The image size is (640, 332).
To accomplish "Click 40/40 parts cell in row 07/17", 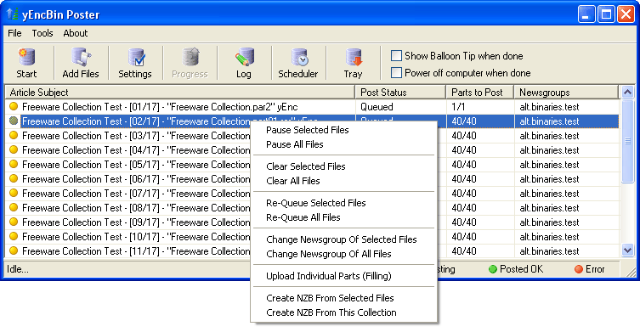I will [464, 194].
